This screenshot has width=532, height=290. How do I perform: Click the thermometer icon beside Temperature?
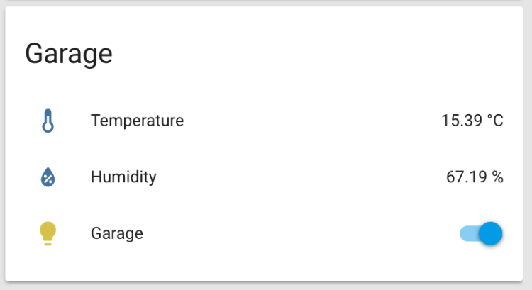click(48, 121)
